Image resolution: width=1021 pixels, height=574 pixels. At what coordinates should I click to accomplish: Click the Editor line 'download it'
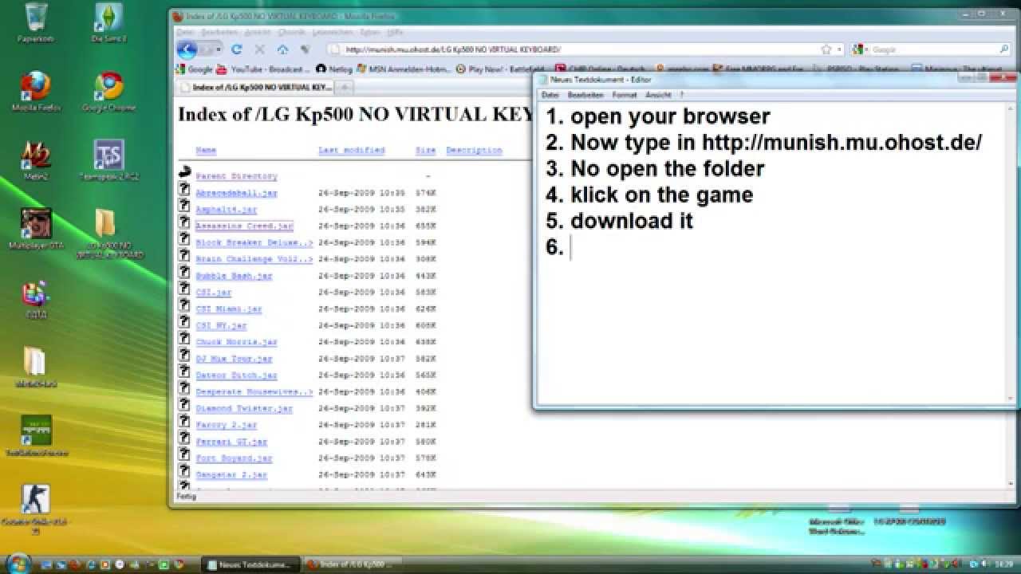(x=632, y=221)
